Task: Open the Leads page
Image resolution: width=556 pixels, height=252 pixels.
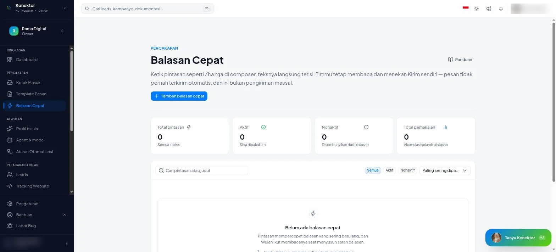Action: pos(35,175)
